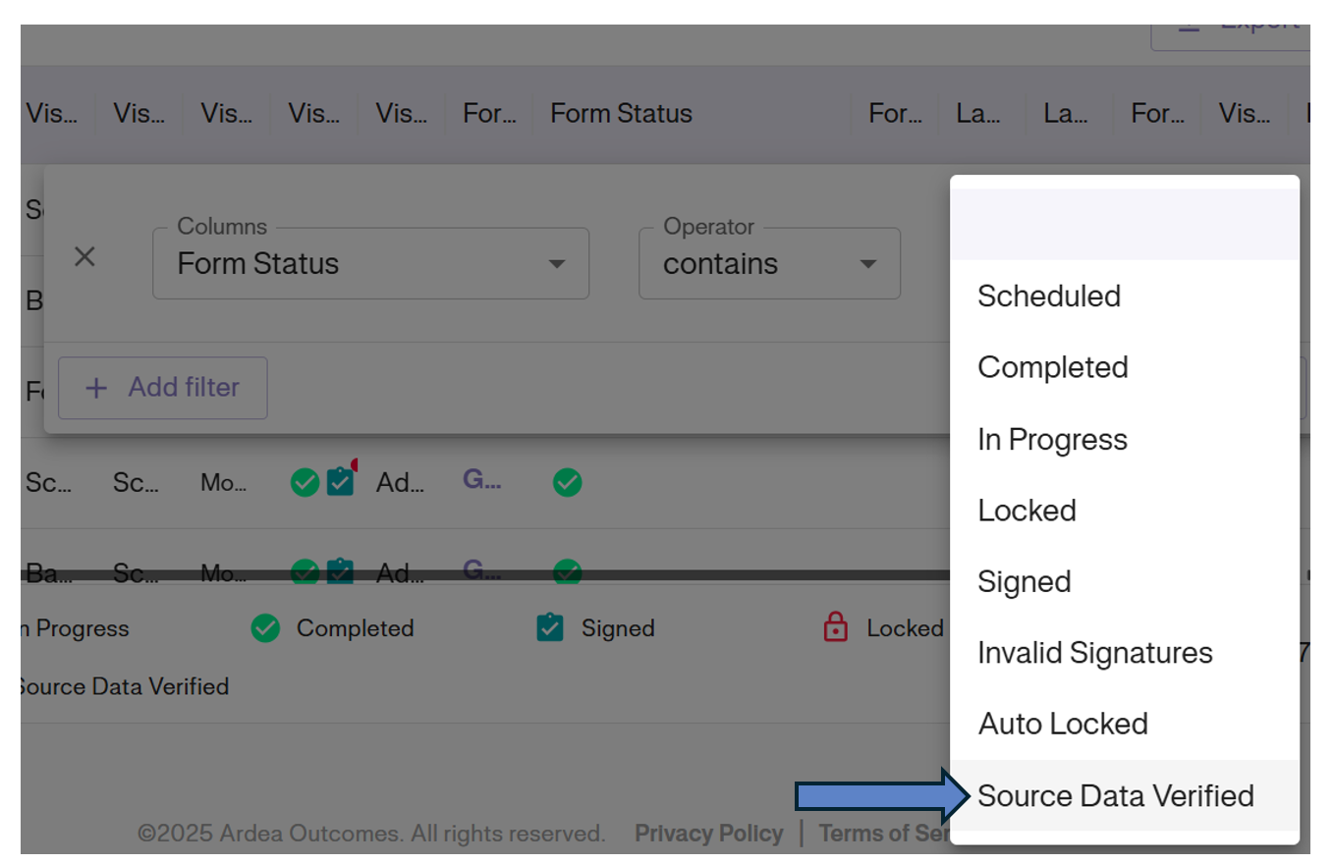Choose Locked in the dropdown list
This screenshot has height=864, width=1333.
click(x=1027, y=511)
